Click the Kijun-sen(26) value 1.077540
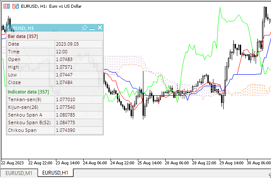 65,107
